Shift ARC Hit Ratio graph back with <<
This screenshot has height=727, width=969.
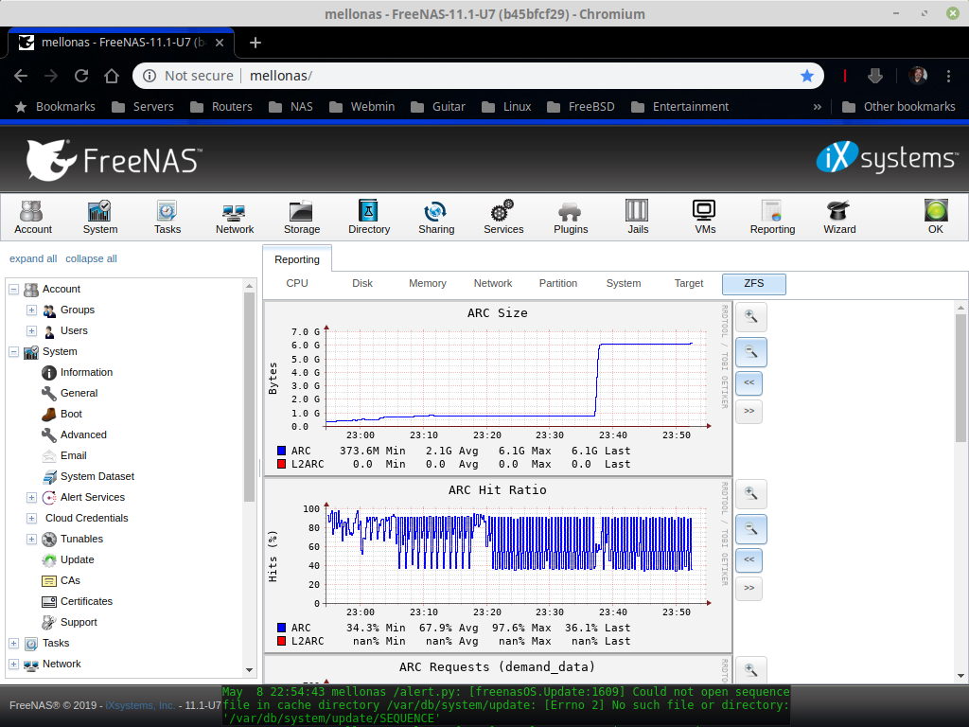pos(749,559)
